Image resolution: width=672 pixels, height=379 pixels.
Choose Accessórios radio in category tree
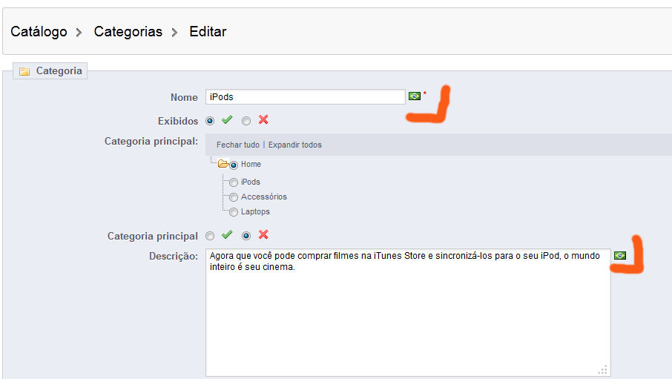pos(234,197)
